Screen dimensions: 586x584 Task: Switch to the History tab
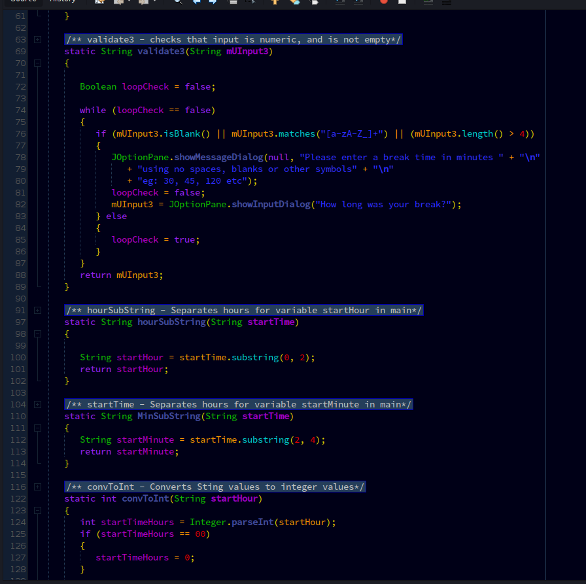tap(62, 2)
